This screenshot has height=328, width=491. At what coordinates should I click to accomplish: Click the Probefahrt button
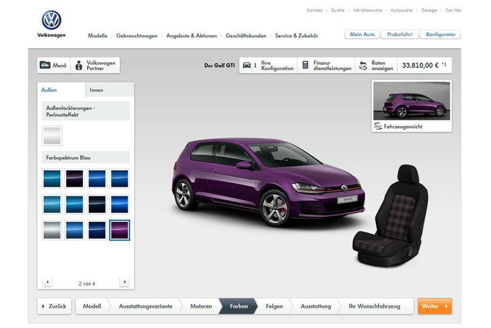coord(400,34)
